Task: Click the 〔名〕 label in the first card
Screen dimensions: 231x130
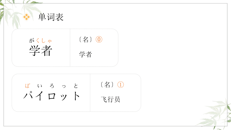Action: [x=86, y=39]
